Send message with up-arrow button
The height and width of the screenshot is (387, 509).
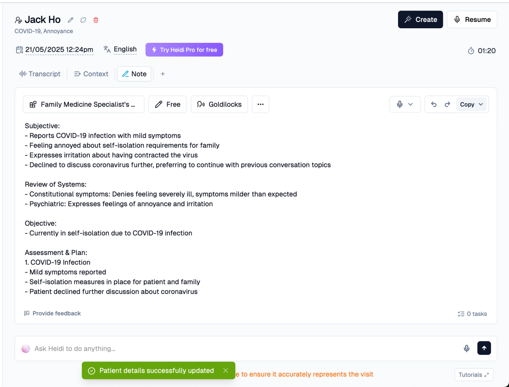[484, 348]
